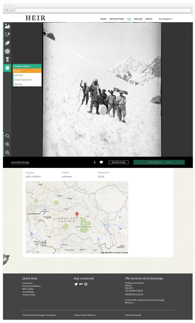Expand the Hi, Cranjam user dropdown
Viewport: 195px width, 323px height.
(165, 19)
